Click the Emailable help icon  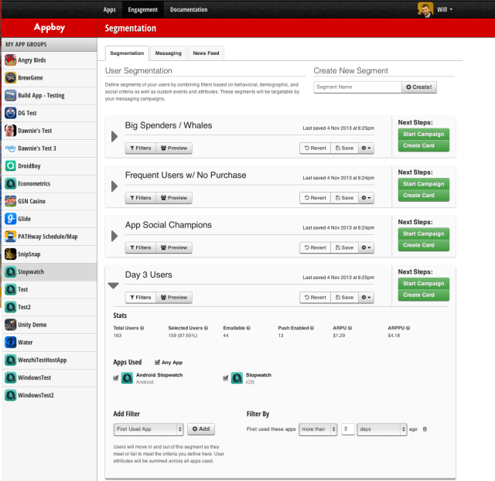(248, 328)
